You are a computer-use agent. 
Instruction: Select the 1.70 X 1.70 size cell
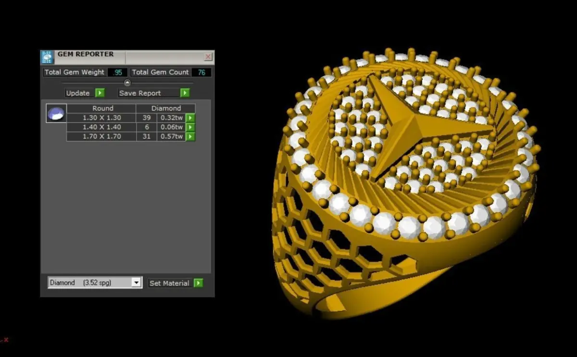[x=101, y=137]
